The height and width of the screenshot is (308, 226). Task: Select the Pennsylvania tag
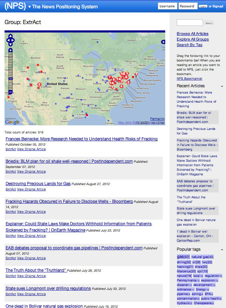click(188, 280)
